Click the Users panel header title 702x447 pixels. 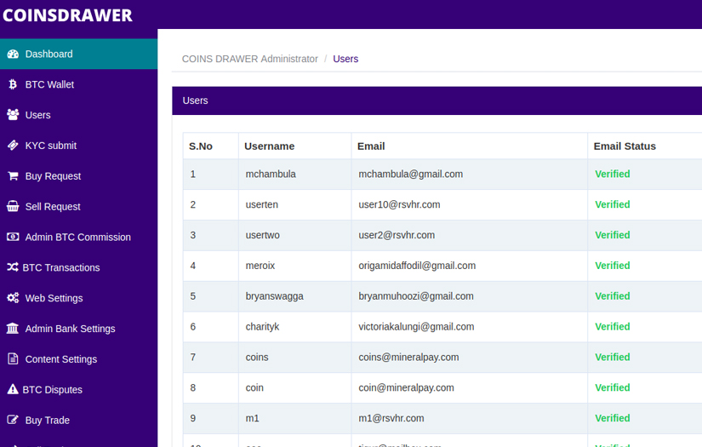tap(195, 100)
